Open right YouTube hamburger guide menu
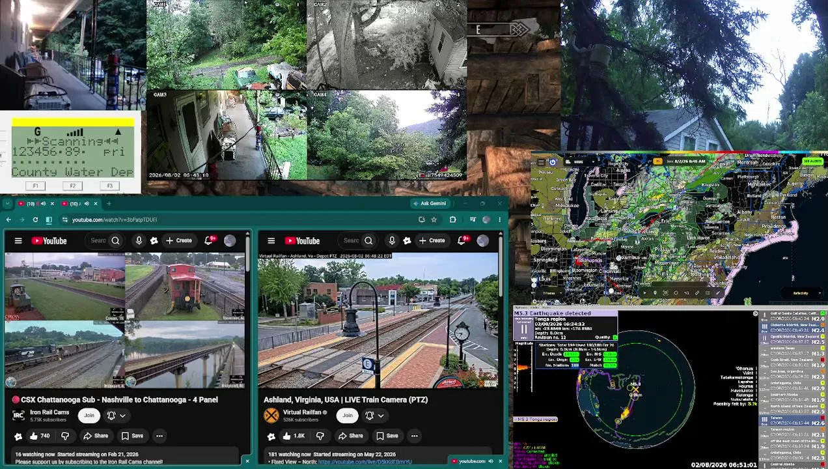This screenshot has height=469, width=828. point(271,241)
